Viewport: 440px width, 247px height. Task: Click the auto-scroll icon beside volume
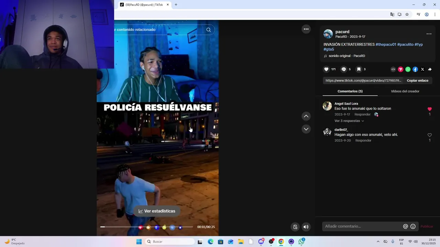pyautogui.click(x=295, y=227)
